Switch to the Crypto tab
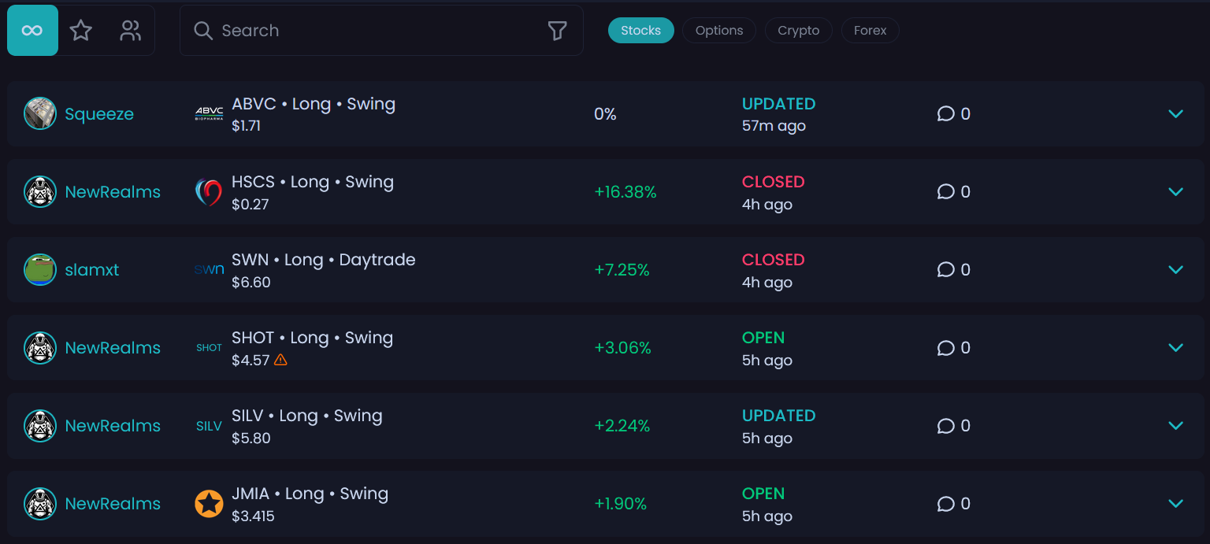This screenshot has height=544, width=1210. [x=798, y=30]
